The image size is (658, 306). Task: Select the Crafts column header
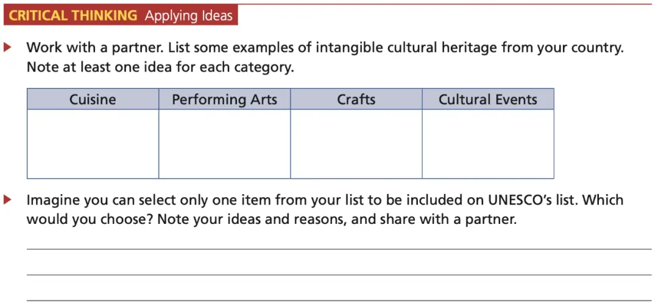point(356,99)
